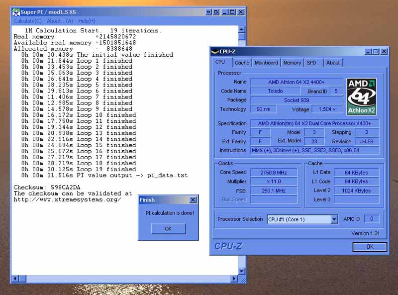Click the "1M Calculation Start. 19 iterations." line
398x295 pixels.
coord(93,30)
